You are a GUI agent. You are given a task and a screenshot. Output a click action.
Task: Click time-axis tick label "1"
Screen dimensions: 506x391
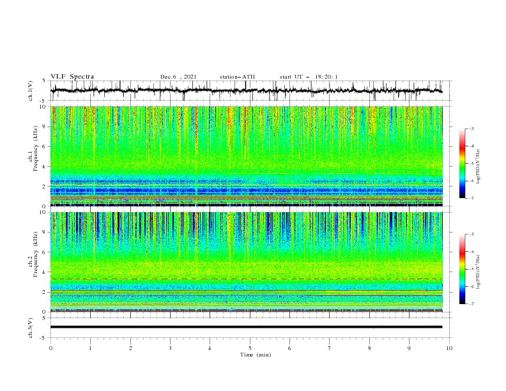point(90,348)
